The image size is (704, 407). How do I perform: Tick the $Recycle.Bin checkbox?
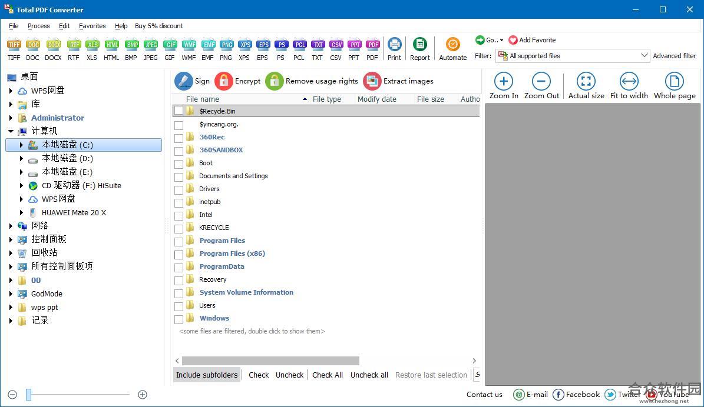coord(179,111)
